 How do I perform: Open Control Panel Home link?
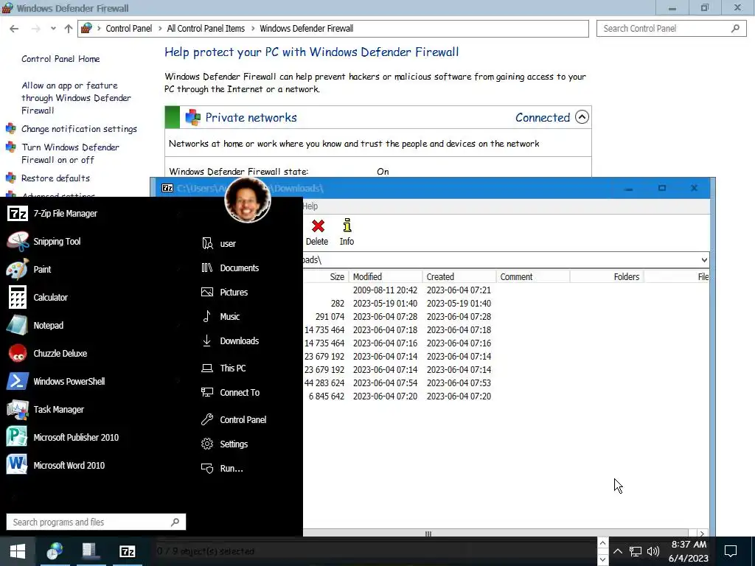click(60, 59)
